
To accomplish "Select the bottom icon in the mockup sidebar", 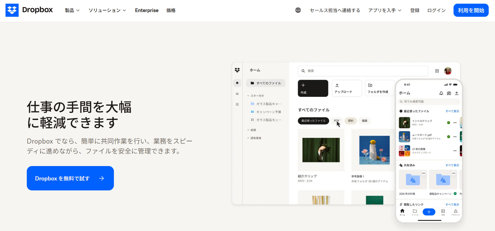I will 237,104.
